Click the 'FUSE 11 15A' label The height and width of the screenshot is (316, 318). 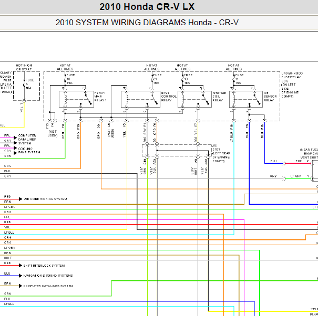[x=239, y=79]
